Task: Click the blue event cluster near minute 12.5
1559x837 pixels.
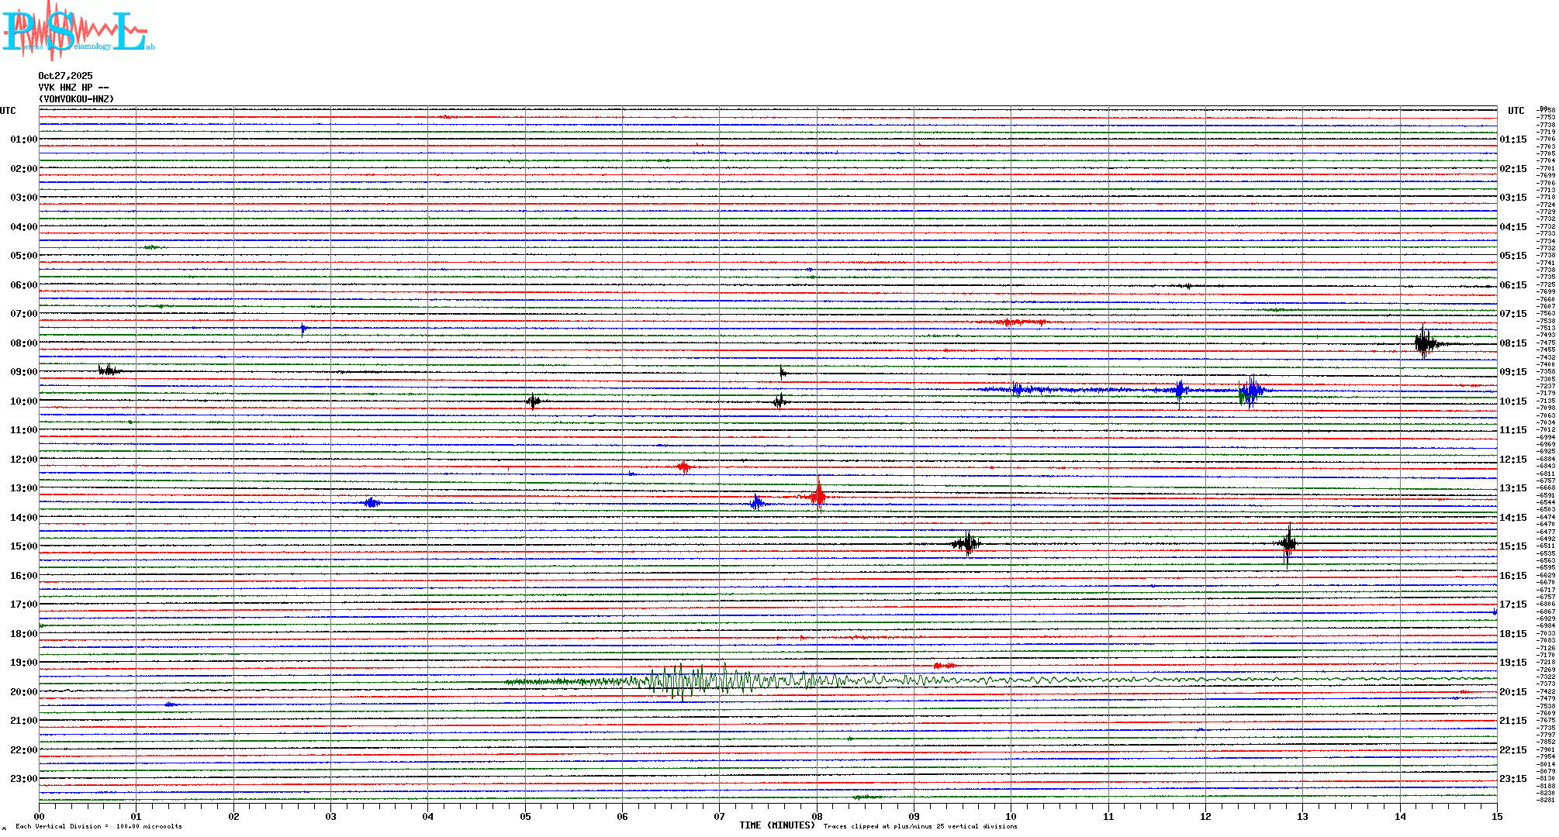Action: coord(1250,391)
